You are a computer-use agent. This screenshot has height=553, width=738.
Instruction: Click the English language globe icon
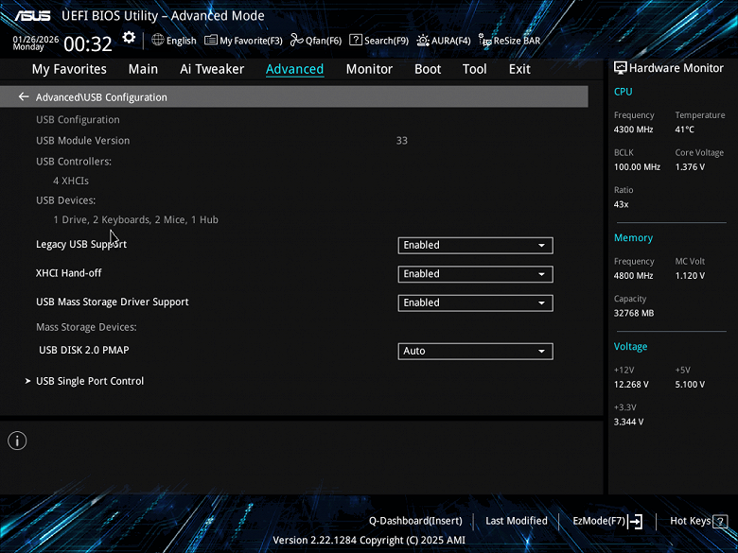click(158, 40)
